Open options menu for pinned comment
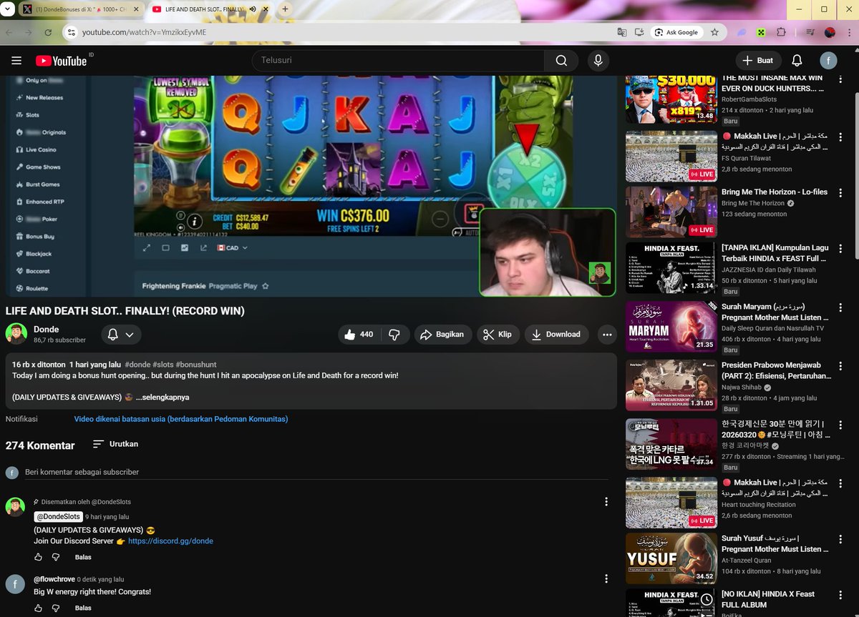Image resolution: width=859 pixels, height=617 pixels. tap(606, 502)
